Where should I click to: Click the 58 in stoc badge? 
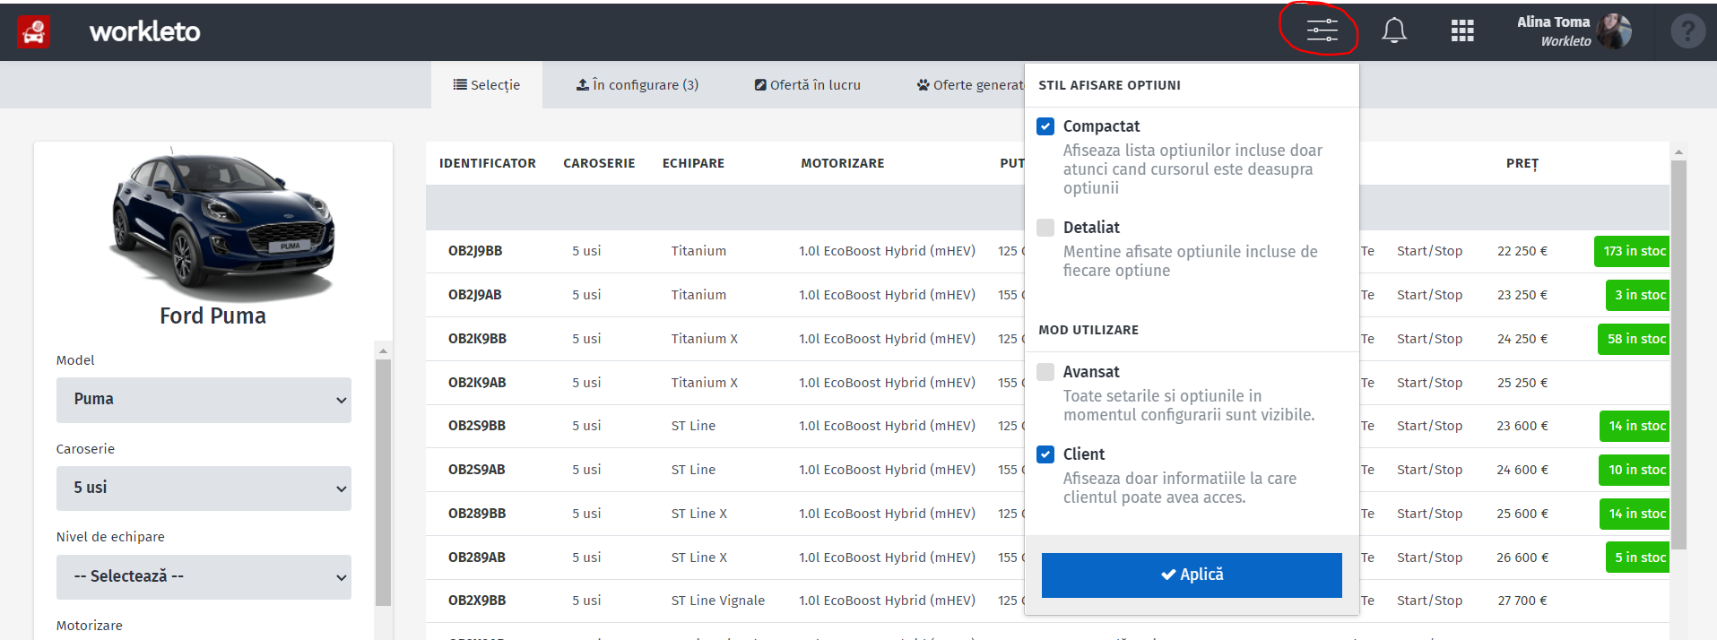[1635, 339]
